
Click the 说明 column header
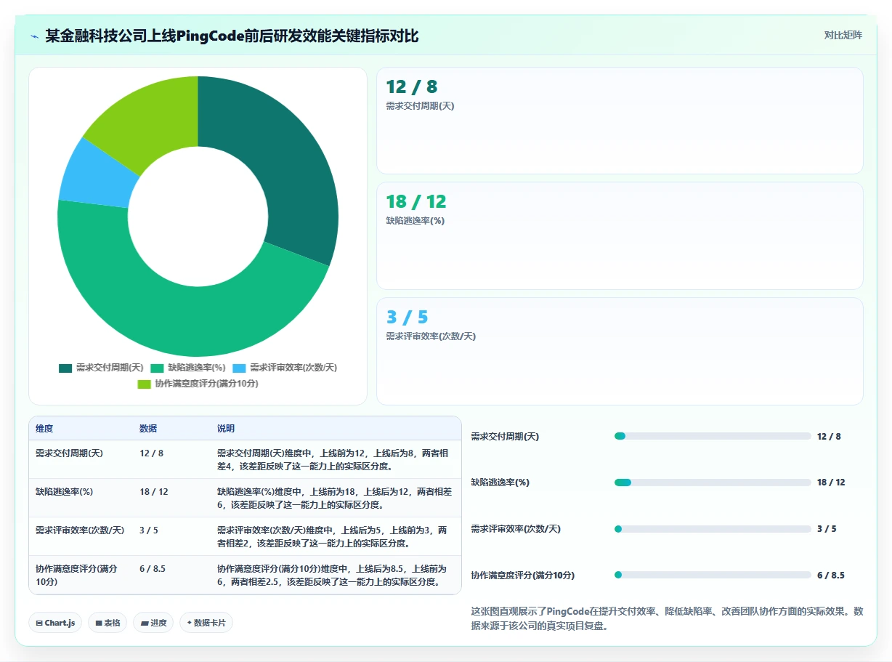click(x=336, y=429)
